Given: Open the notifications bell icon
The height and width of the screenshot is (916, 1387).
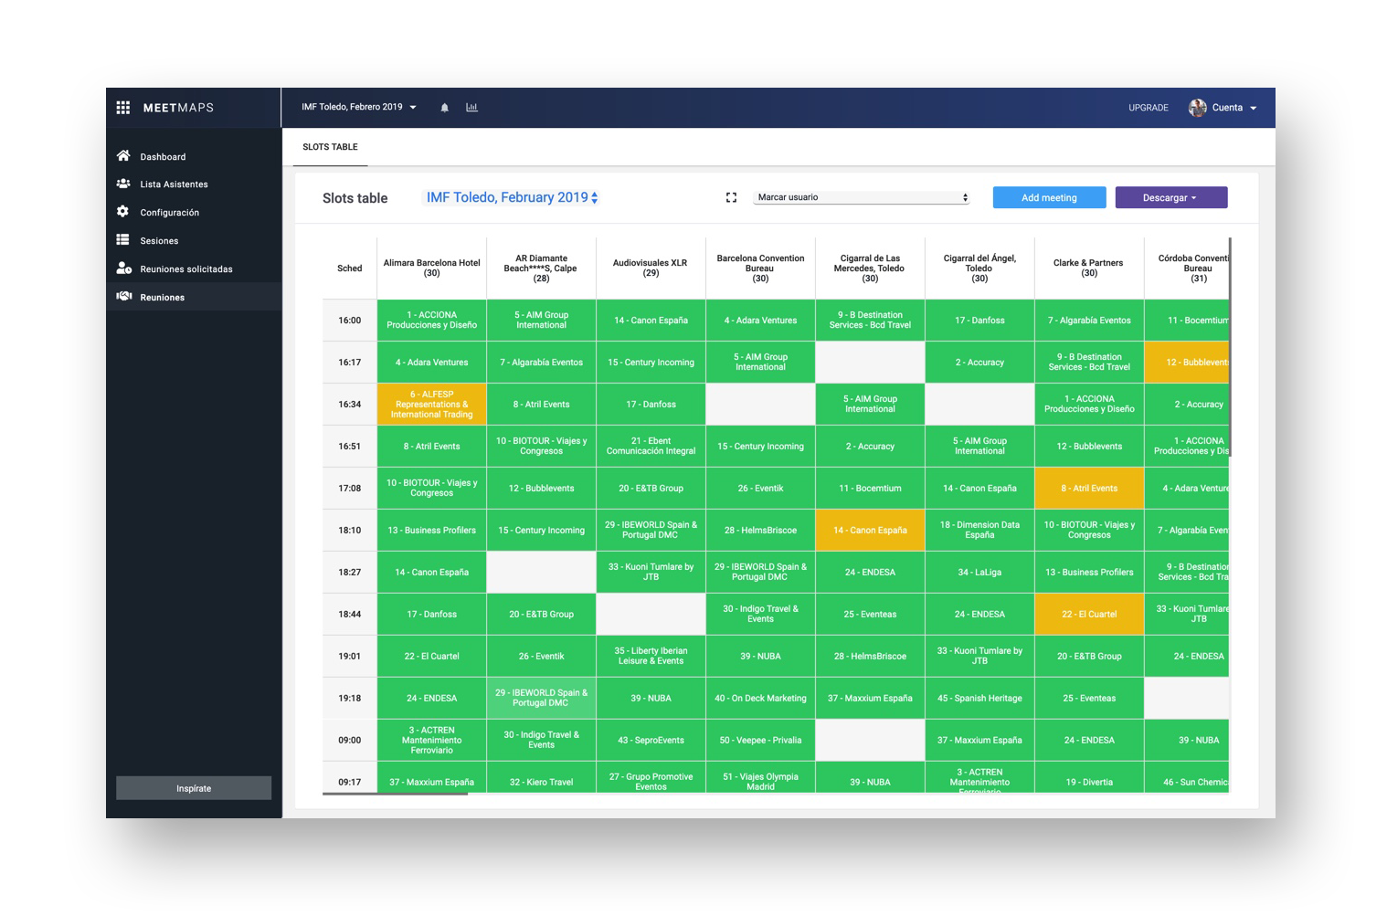Looking at the screenshot, I should [x=445, y=108].
